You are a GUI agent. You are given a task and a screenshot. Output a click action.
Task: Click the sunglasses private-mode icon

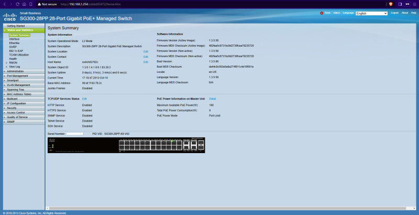(407, 4)
